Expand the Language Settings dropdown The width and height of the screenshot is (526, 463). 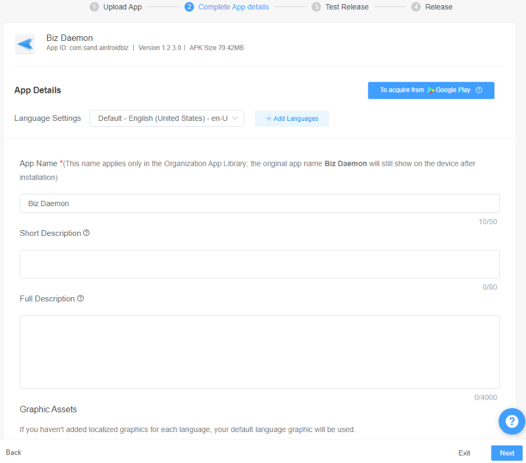[167, 119]
